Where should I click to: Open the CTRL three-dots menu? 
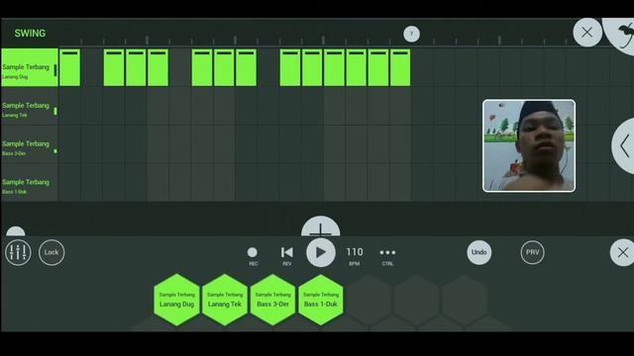(x=387, y=256)
